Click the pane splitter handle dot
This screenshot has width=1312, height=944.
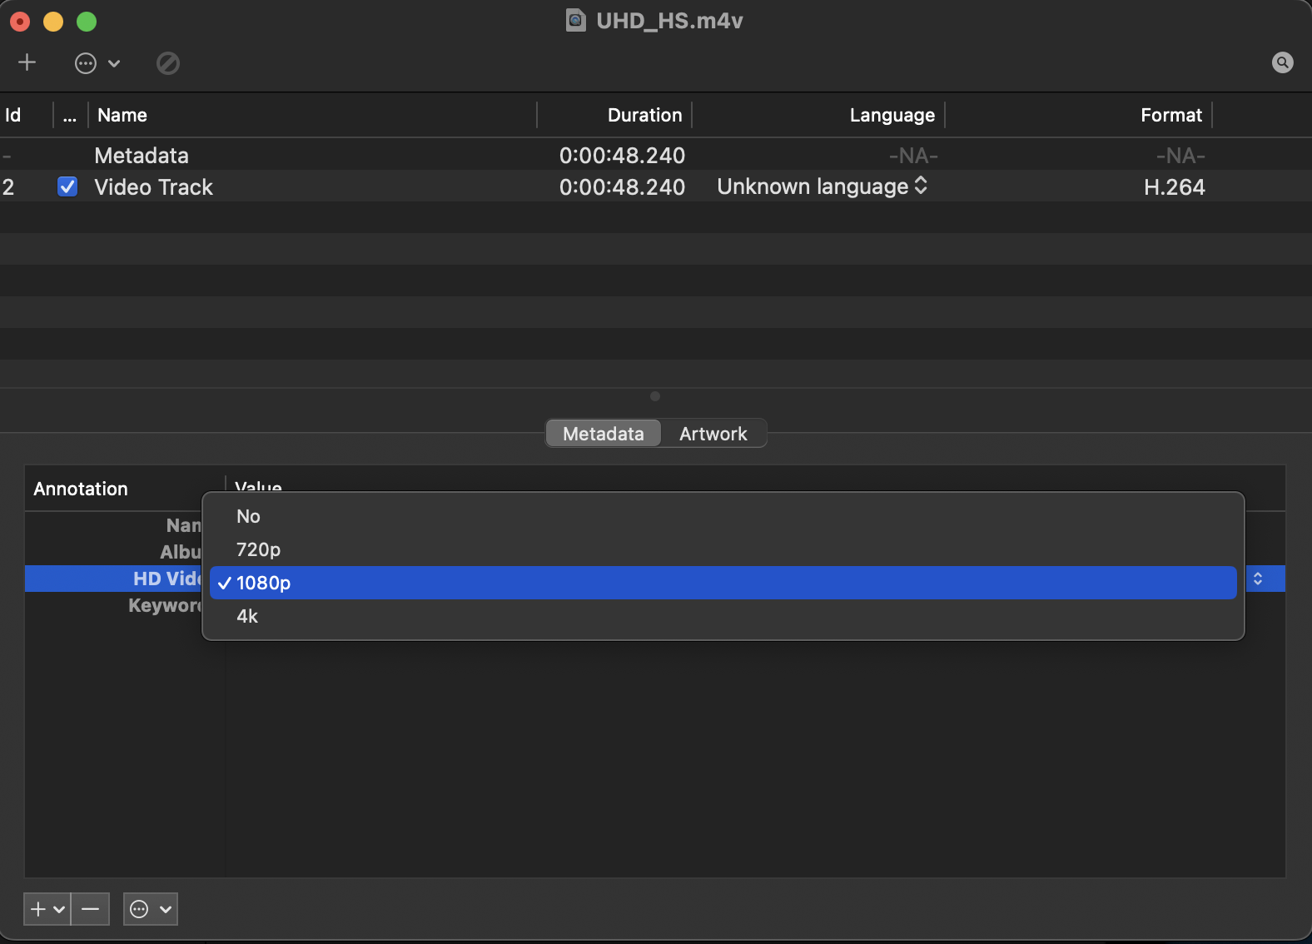(x=655, y=396)
